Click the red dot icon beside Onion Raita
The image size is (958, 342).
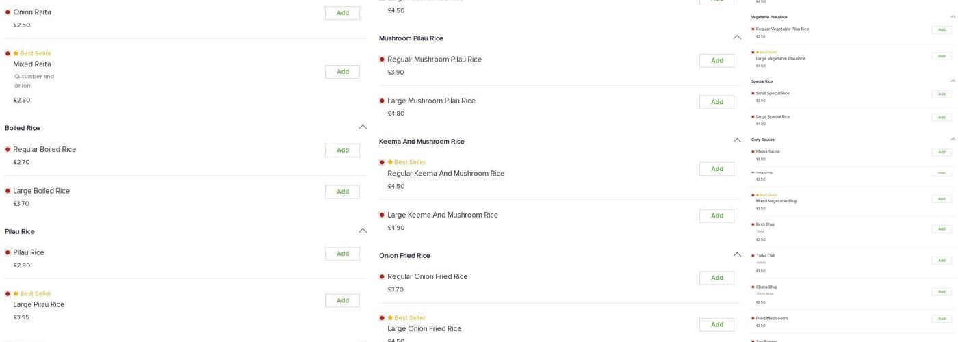coord(8,12)
